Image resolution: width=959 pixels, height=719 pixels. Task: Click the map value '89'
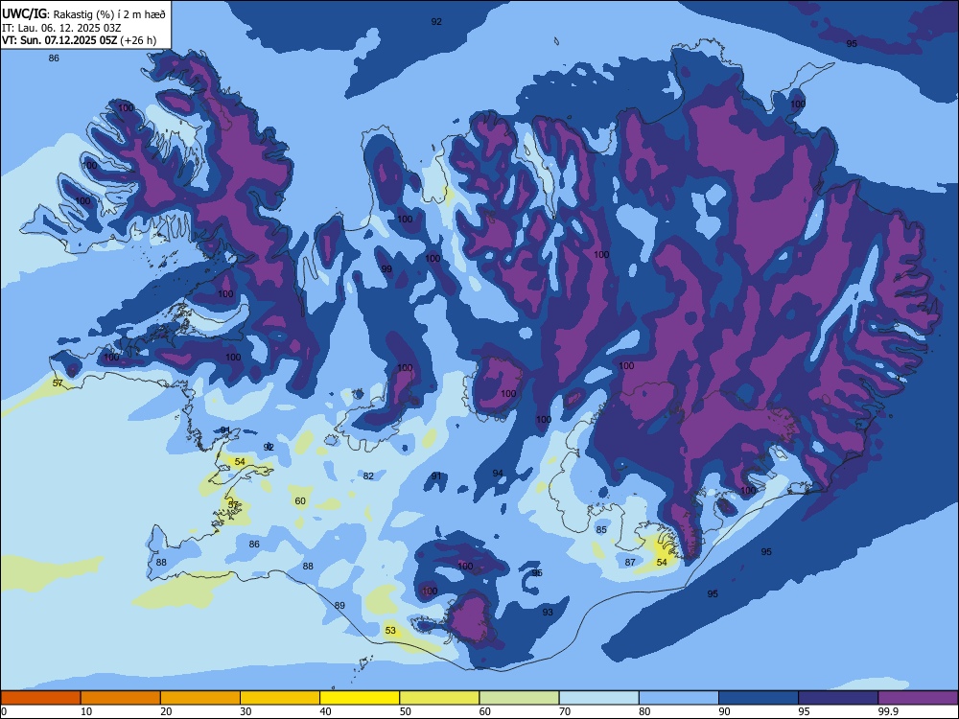click(339, 605)
